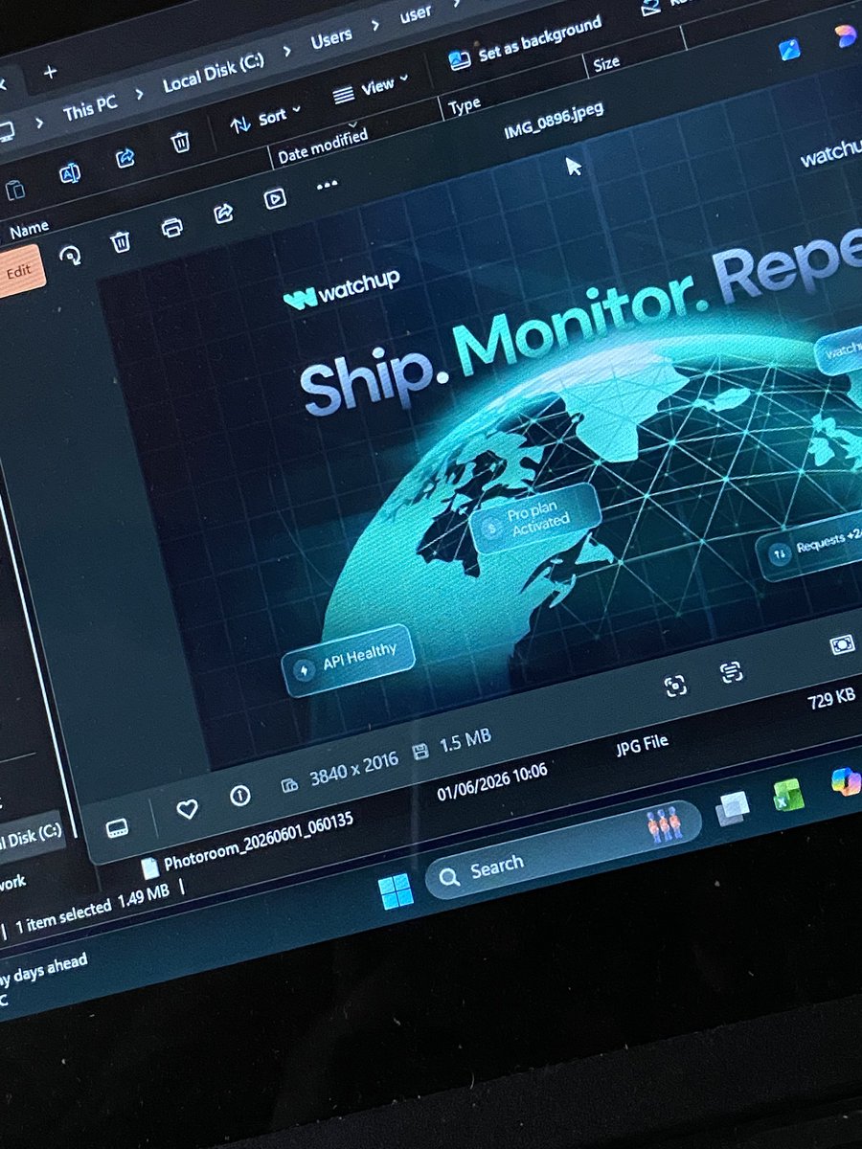Click the taskbar Search box
The width and height of the screenshot is (862, 1149).
pyautogui.click(x=563, y=849)
